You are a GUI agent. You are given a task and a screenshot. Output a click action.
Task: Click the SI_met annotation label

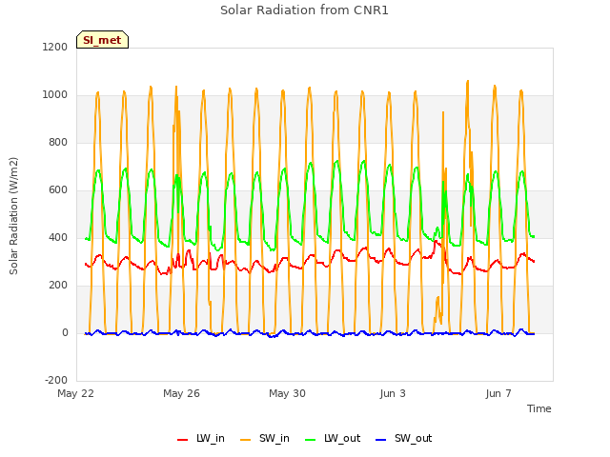point(102,40)
